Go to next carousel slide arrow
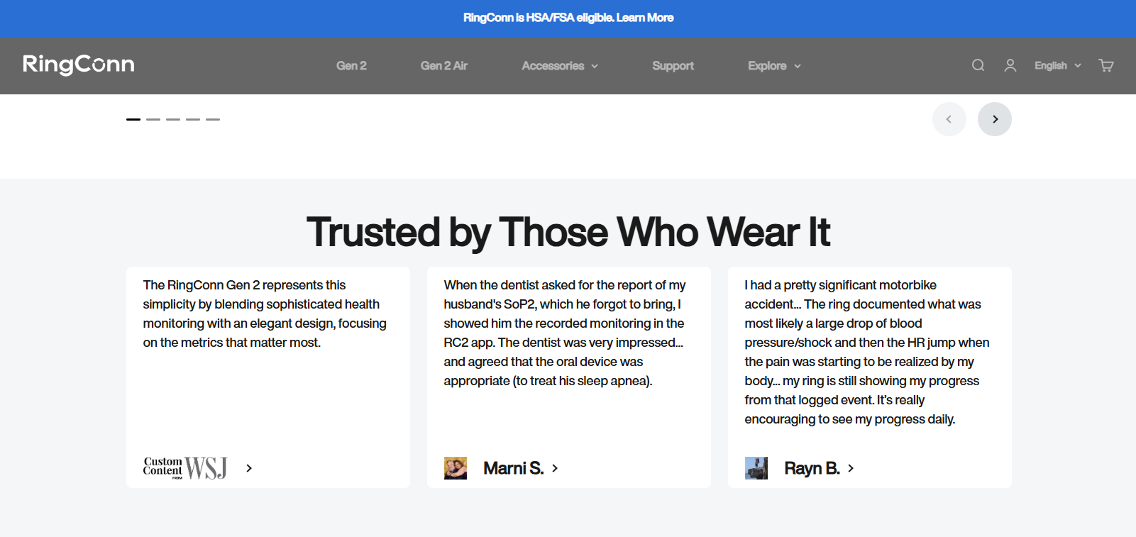This screenshot has height=537, width=1136. pos(995,119)
